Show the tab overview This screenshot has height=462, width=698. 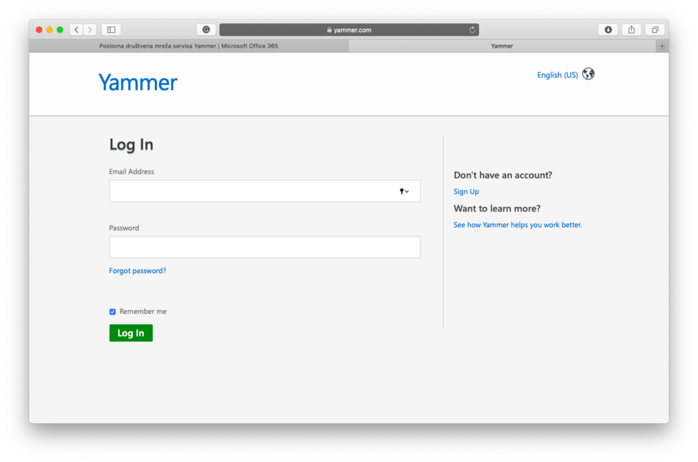click(654, 30)
